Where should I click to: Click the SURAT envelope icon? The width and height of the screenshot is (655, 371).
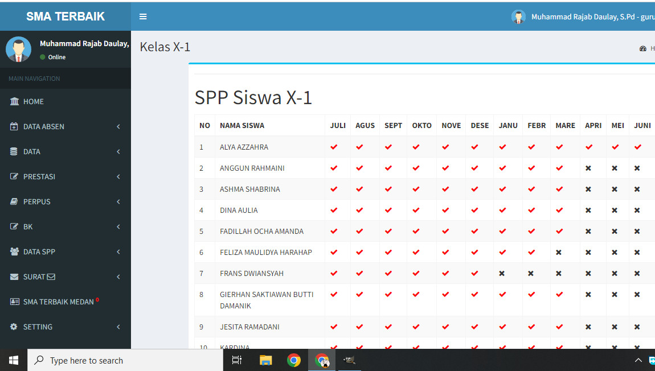[15, 277]
